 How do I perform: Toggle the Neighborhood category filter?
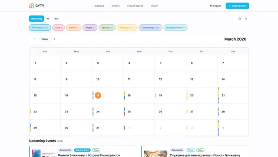click(175, 28)
